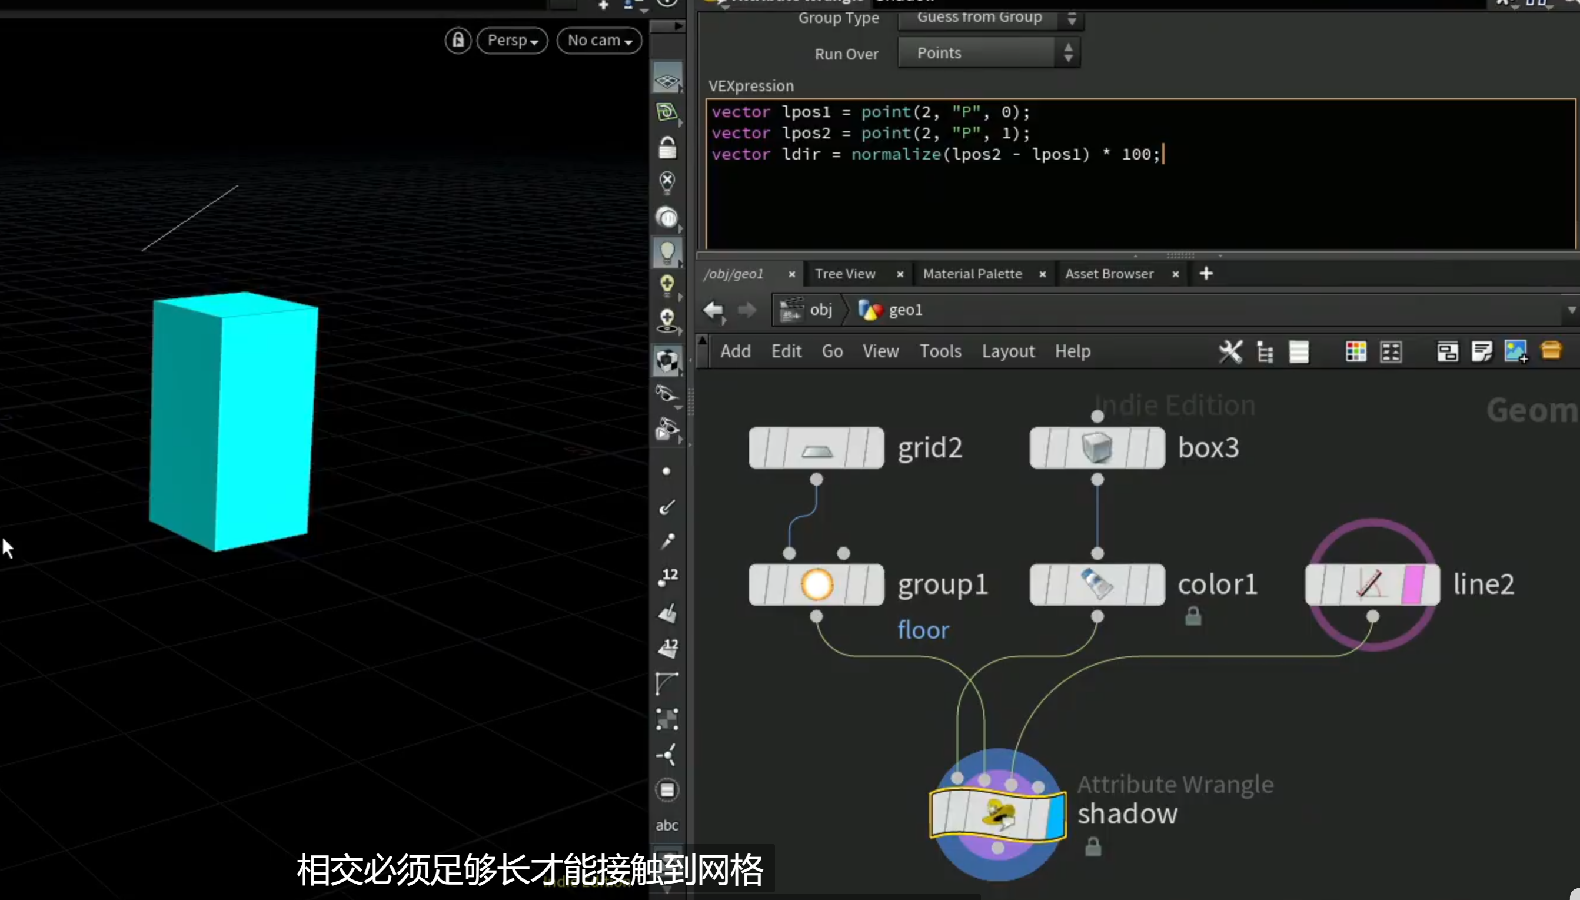Image resolution: width=1580 pixels, height=900 pixels.
Task: Add a new pane tab with plus
Action: click(1206, 273)
